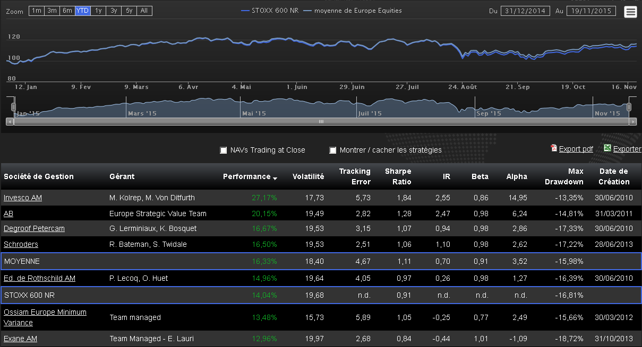Click manager name R. Bateman, S. Twidale

148,244
